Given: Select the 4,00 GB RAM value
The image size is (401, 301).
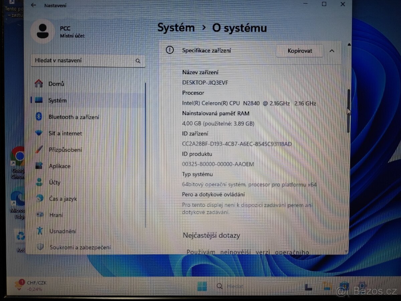Looking at the screenshot, I should pos(218,123).
